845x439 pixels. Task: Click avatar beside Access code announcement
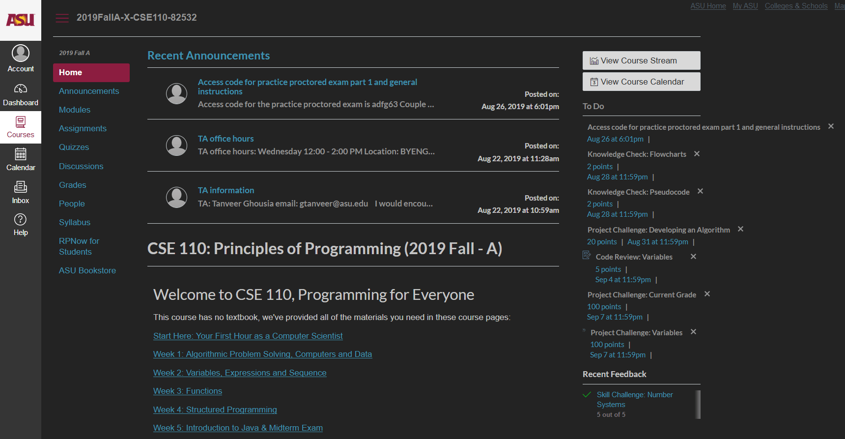tap(176, 93)
